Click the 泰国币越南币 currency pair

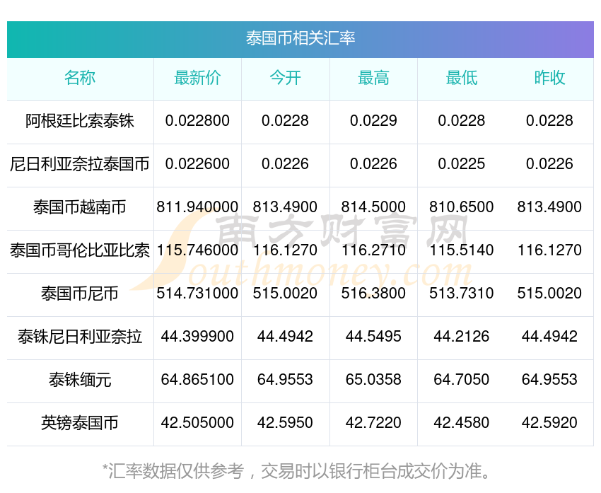(x=80, y=207)
